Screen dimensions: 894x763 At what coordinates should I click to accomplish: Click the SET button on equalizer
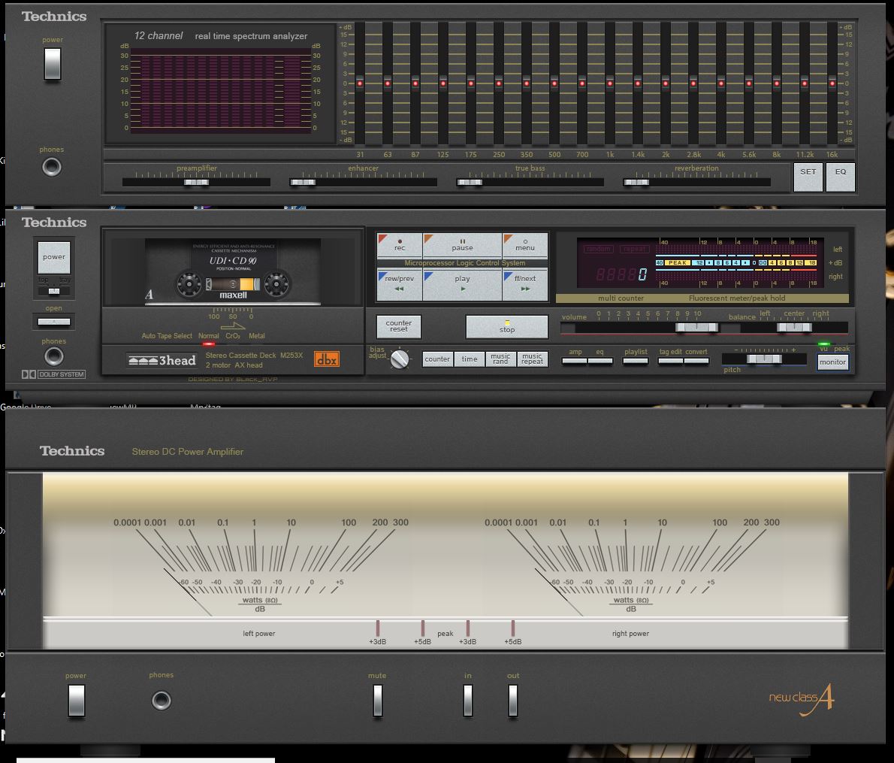click(x=808, y=177)
